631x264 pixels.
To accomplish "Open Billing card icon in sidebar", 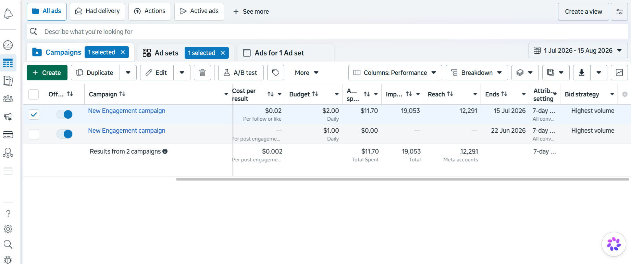I will click(8, 135).
